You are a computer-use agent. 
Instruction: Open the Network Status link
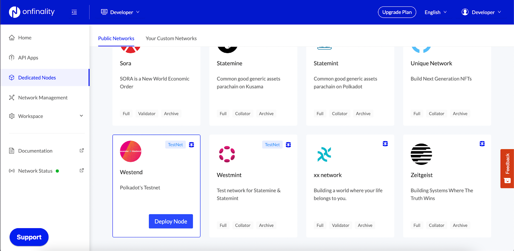tap(35, 171)
